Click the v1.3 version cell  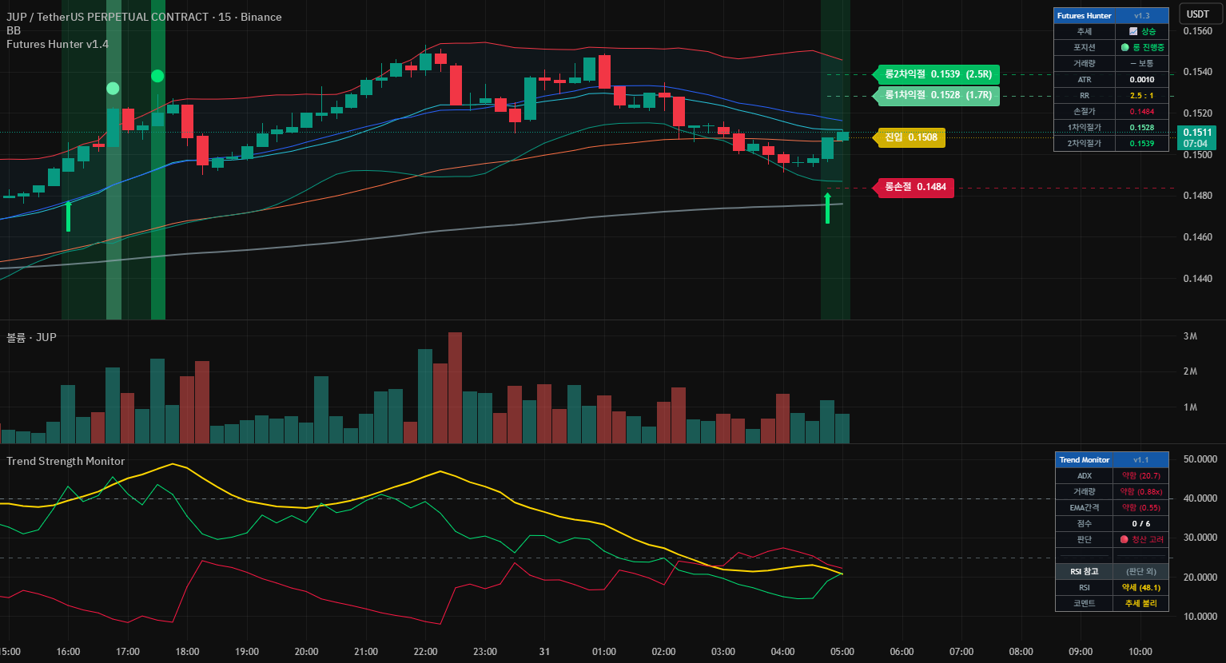1142,15
